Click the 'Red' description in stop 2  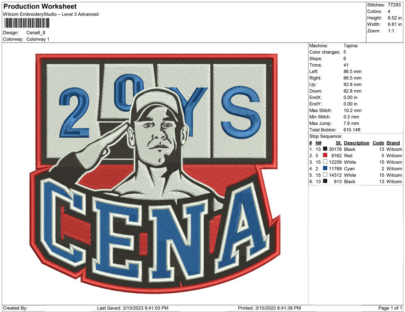click(x=348, y=156)
